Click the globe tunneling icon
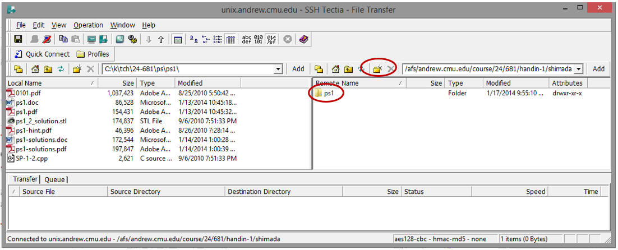 (120, 39)
